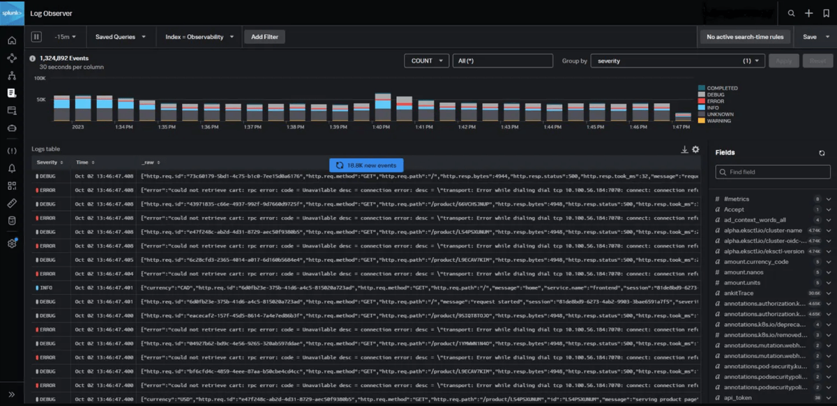837x406 pixels.
Task: Click the Log Observer page title
Action: 51,13
